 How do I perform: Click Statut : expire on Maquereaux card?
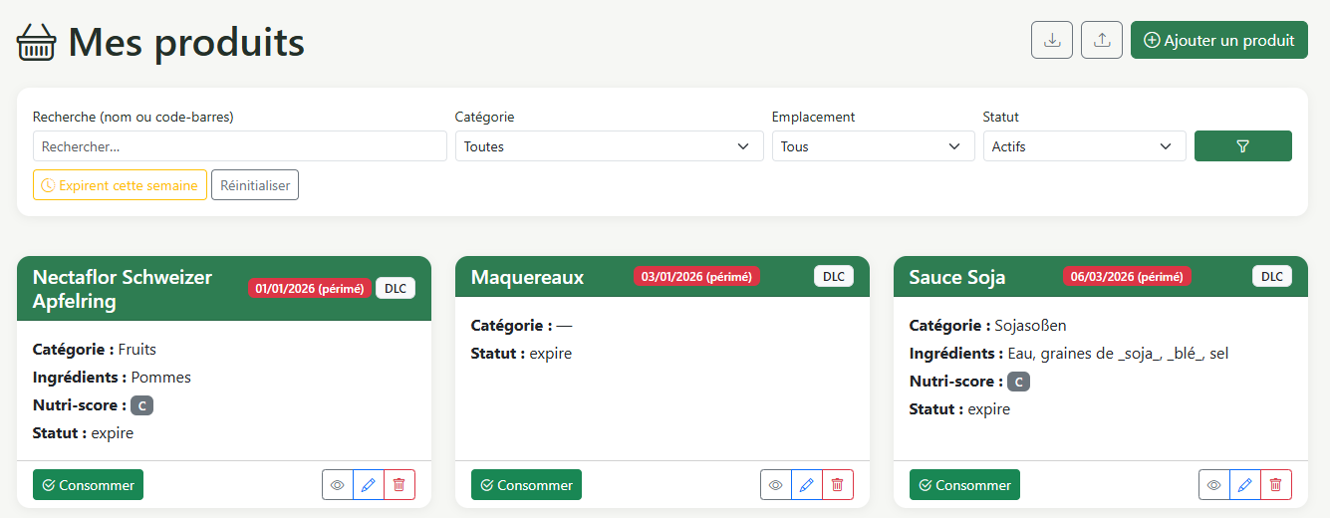tap(521, 354)
